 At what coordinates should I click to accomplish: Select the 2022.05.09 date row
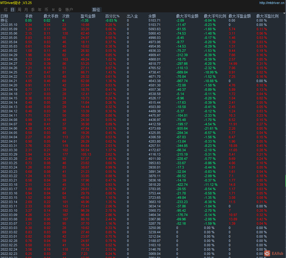click(9, 29)
